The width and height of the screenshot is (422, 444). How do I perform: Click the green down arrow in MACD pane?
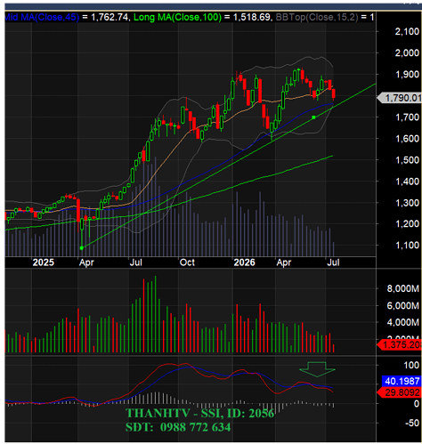pyautogui.click(x=317, y=369)
